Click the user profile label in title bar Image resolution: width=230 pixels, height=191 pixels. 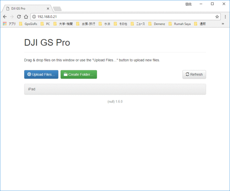[188, 4]
